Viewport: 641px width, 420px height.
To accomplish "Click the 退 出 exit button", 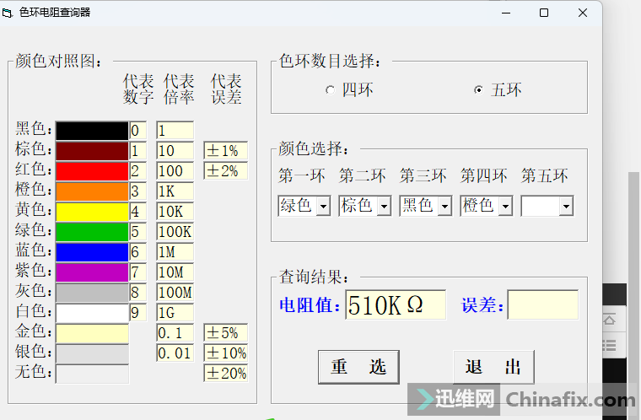I will click(493, 367).
